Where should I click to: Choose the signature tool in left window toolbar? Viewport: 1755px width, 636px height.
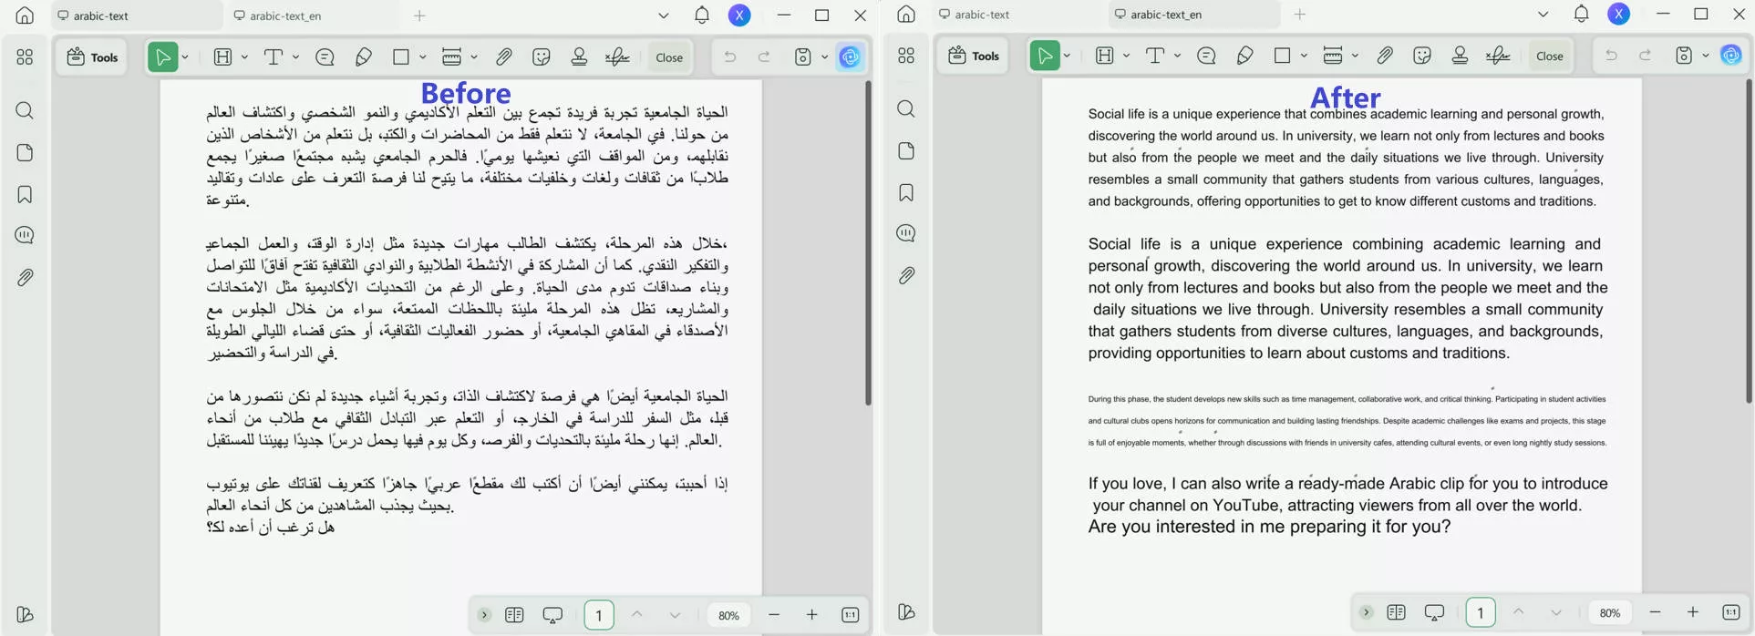click(617, 57)
